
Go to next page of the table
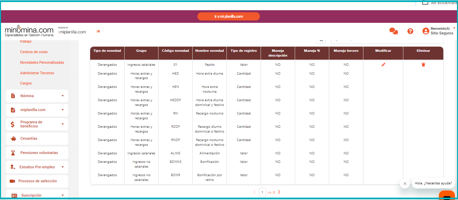tap(279, 192)
